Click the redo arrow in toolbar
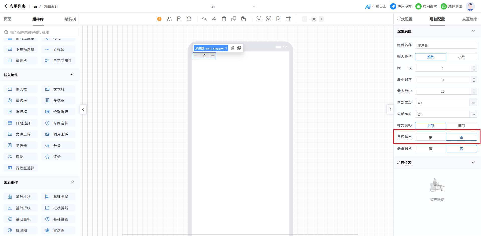 [214, 19]
